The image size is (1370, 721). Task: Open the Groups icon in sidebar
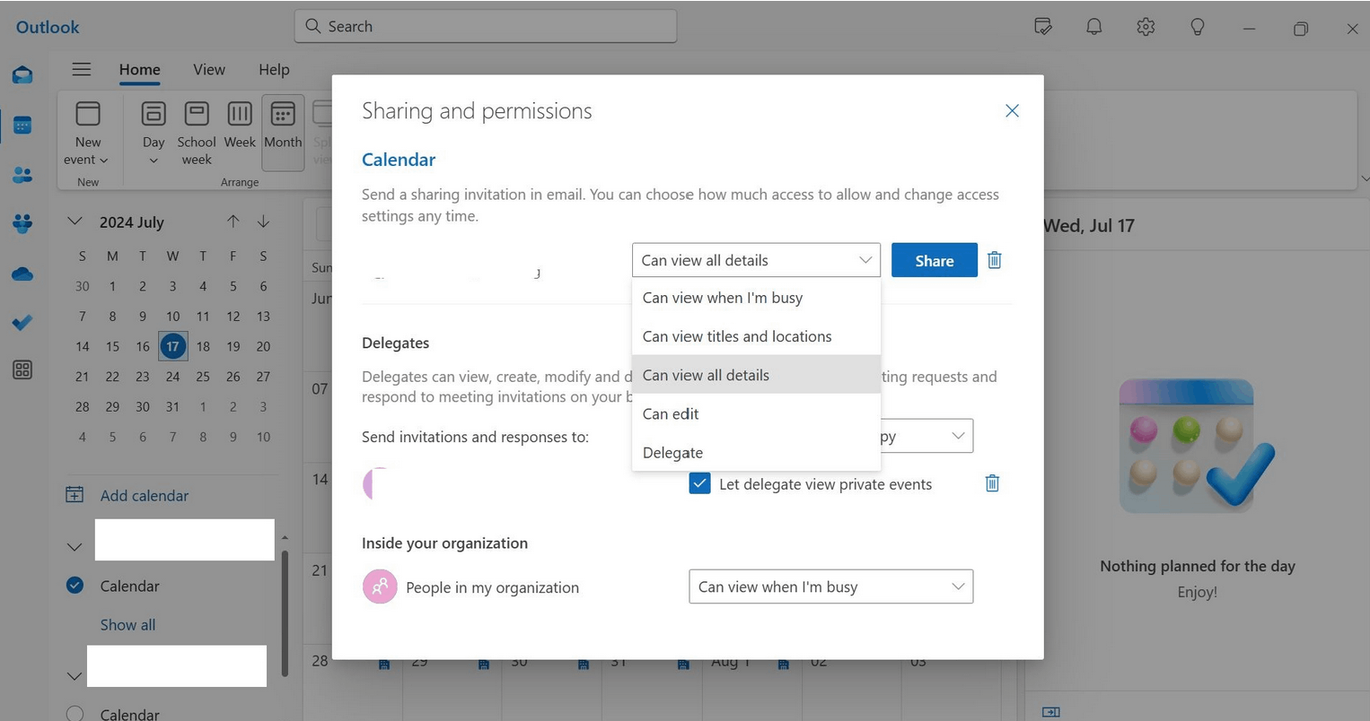tap(22, 224)
